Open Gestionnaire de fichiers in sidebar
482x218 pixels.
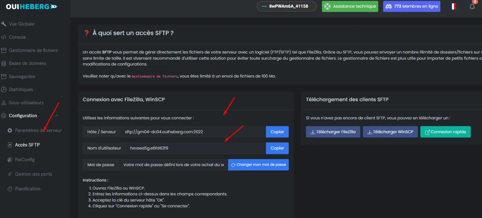(33, 50)
